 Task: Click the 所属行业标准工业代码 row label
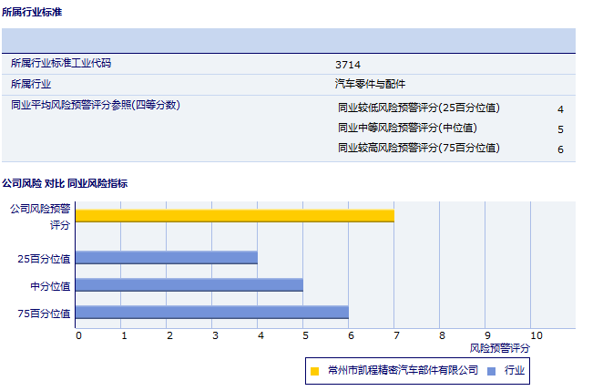66,64
